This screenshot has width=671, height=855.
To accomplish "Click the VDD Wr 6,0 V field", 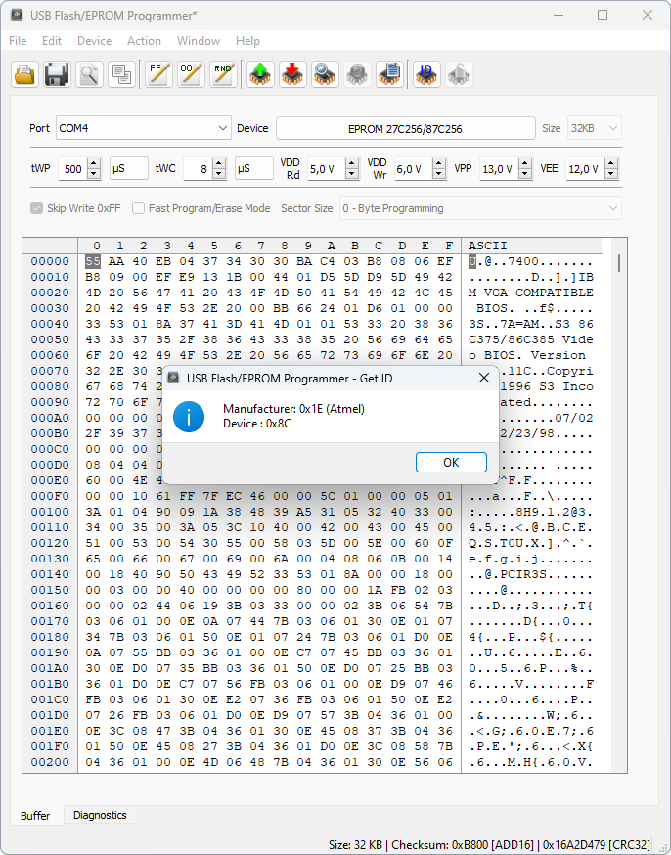I will (x=413, y=168).
